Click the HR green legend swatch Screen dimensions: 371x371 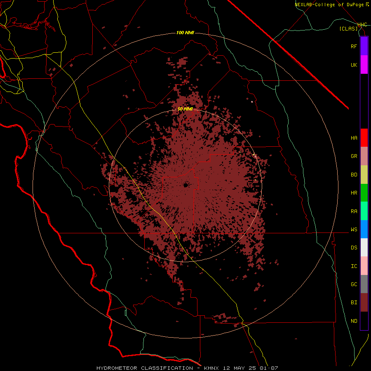[x=364, y=193]
